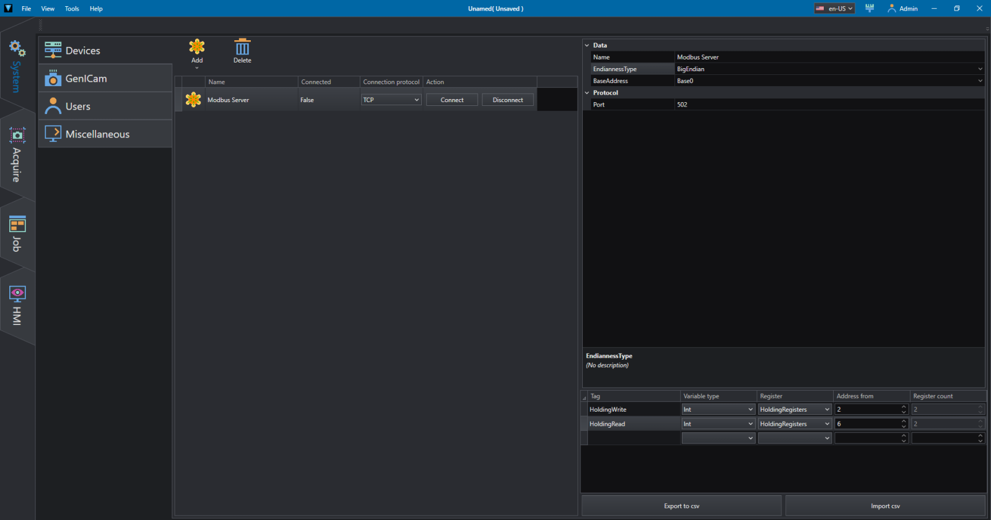Click the Delete trash icon

tap(242, 47)
